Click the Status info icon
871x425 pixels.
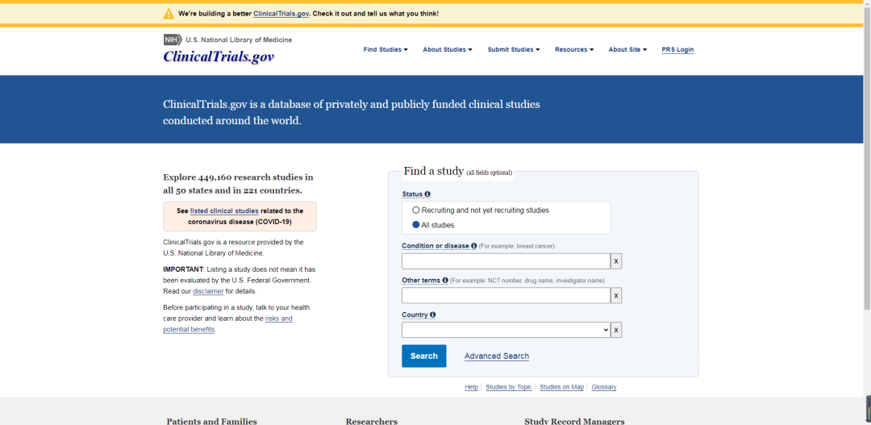[427, 194]
